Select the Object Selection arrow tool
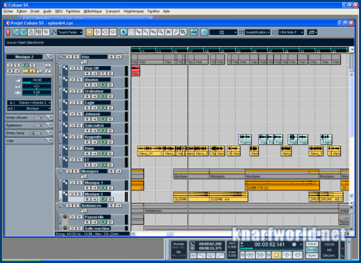The width and height of the screenshot is (361, 263). click(x=123, y=32)
